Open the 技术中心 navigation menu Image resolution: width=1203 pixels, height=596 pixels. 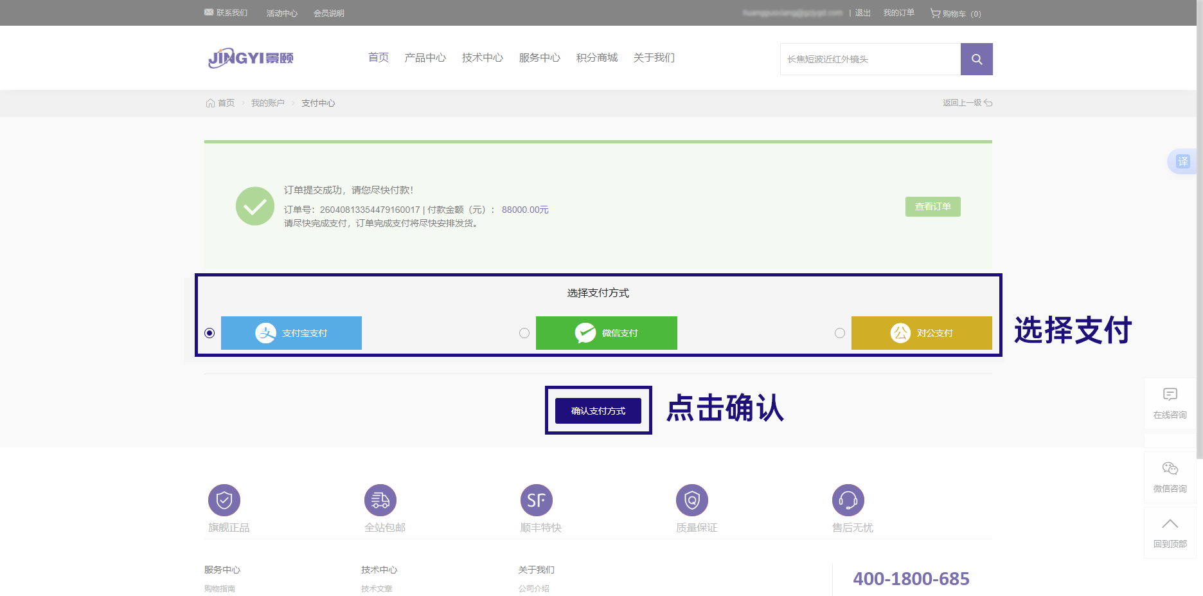pyautogui.click(x=482, y=58)
